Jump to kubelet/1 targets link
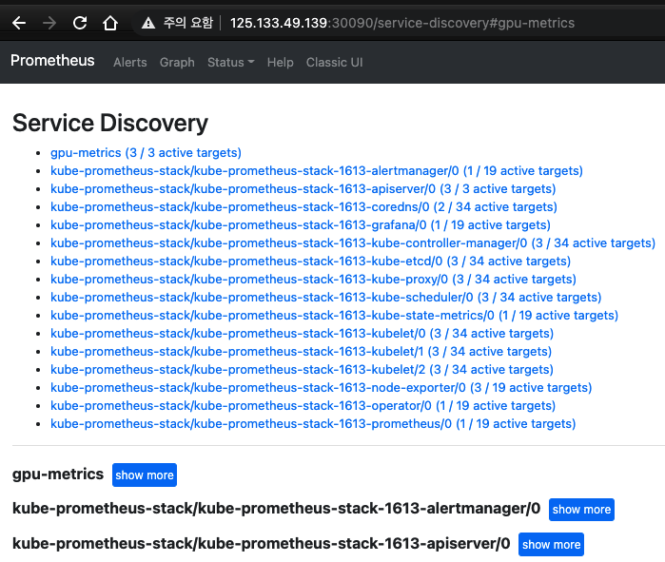 click(x=302, y=352)
